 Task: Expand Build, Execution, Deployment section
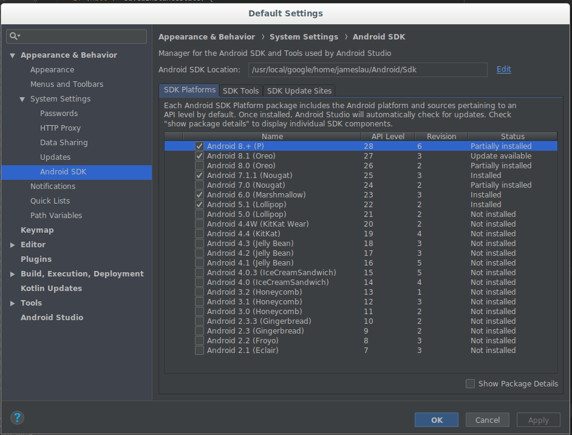click(x=13, y=274)
